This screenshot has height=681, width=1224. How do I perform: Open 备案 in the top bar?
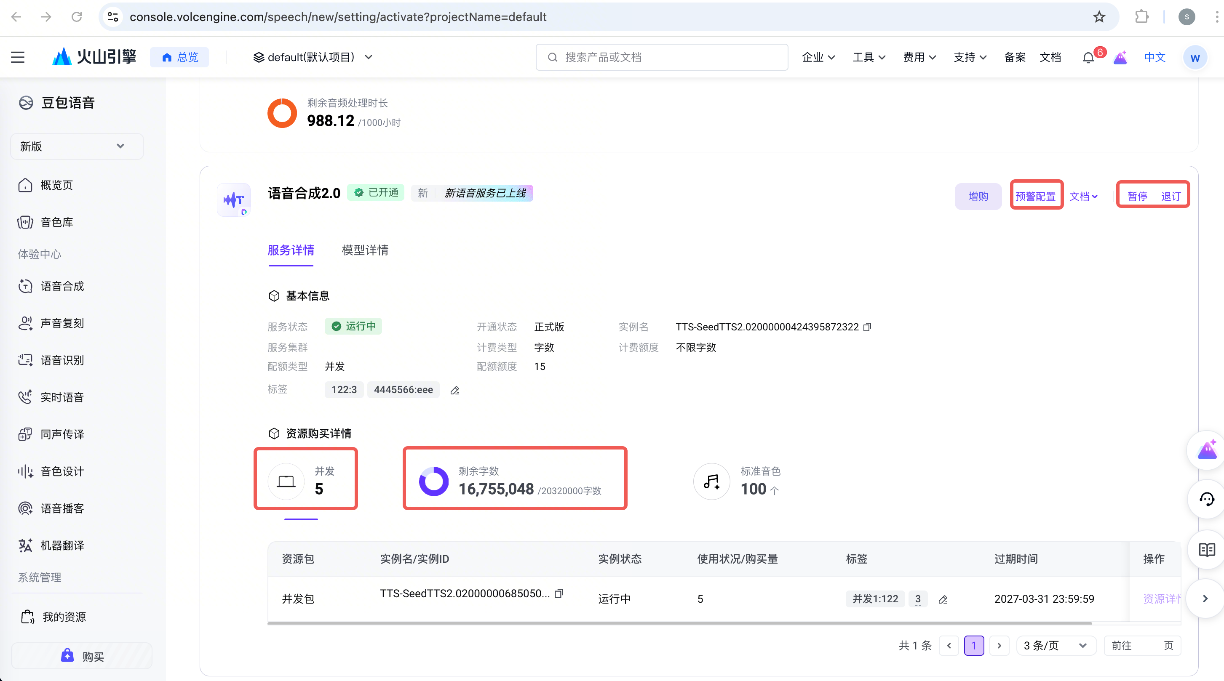click(1015, 58)
